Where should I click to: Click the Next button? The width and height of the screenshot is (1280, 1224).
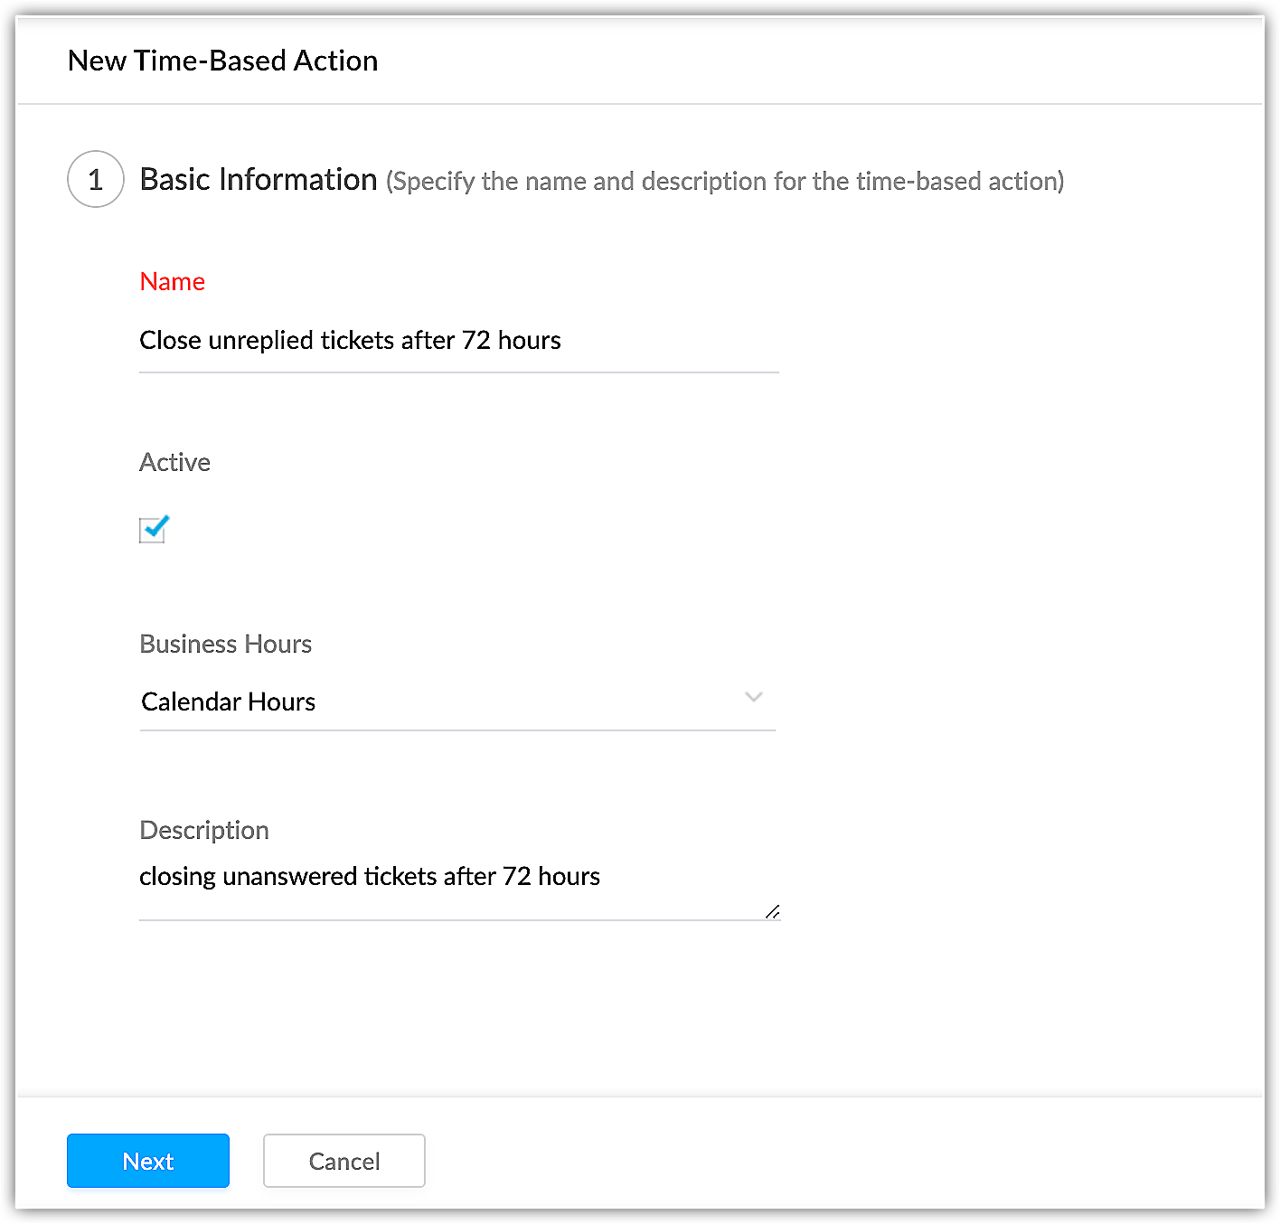148,1161
